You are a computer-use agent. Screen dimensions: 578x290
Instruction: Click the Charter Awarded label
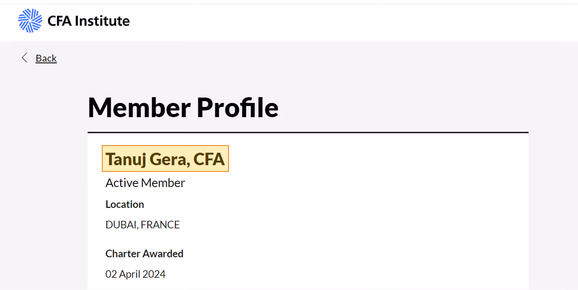pos(144,254)
